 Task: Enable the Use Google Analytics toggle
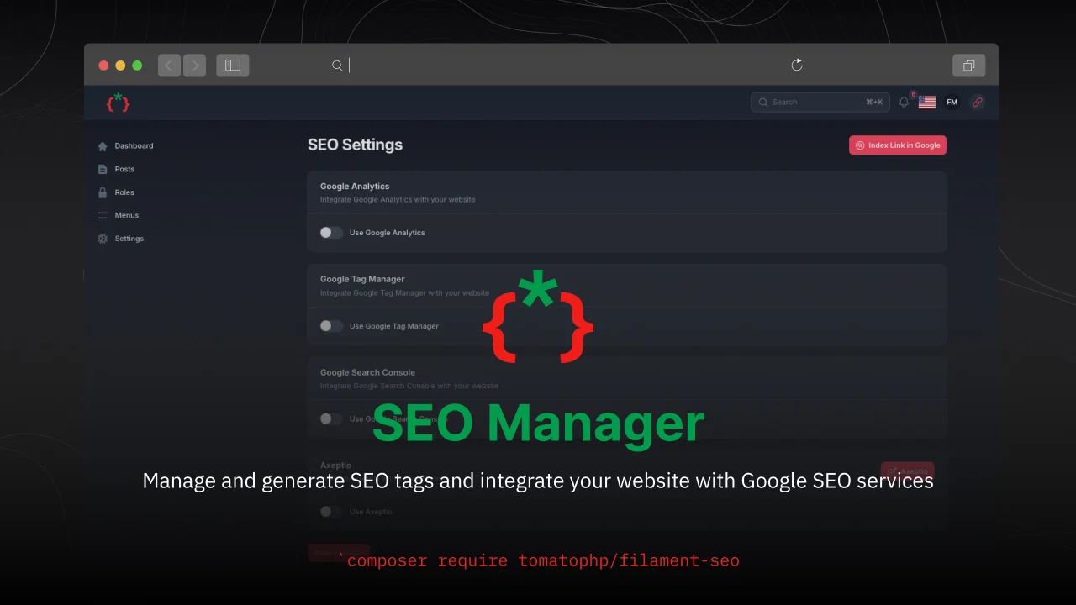(x=330, y=233)
